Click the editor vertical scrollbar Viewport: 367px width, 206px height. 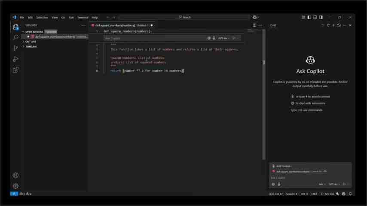(x=264, y=94)
